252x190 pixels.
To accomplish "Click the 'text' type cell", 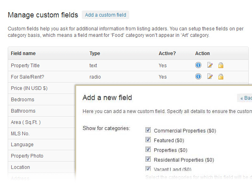I will click(93, 66).
